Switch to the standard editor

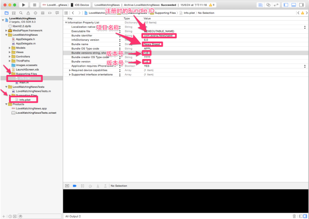coord(261,5)
